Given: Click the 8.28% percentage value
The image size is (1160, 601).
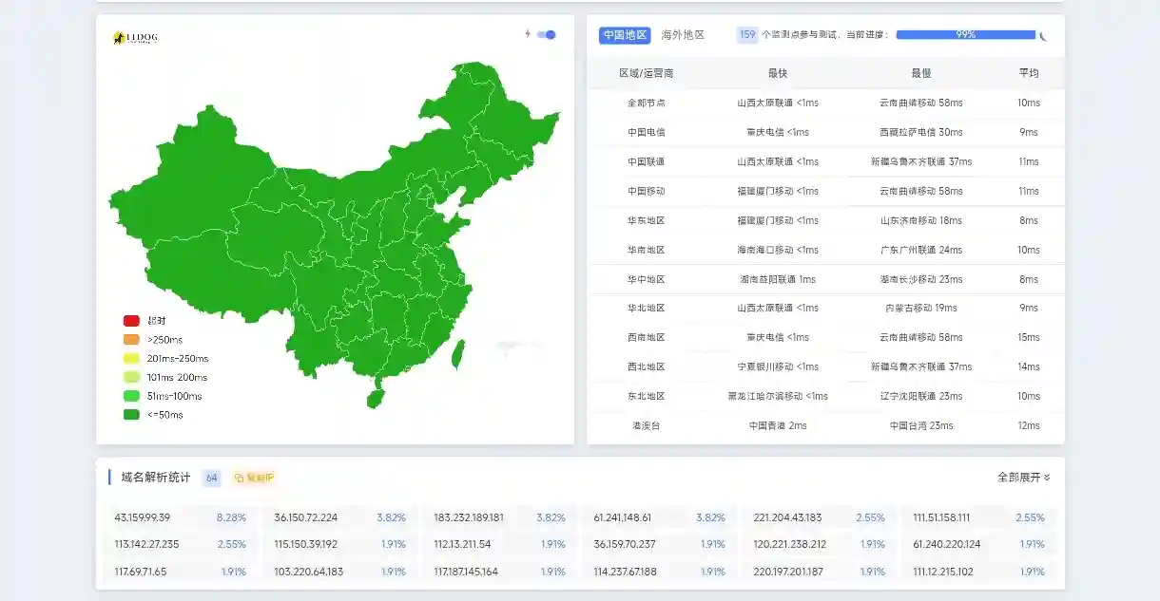Looking at the screenshot, I should coord(231,517).
